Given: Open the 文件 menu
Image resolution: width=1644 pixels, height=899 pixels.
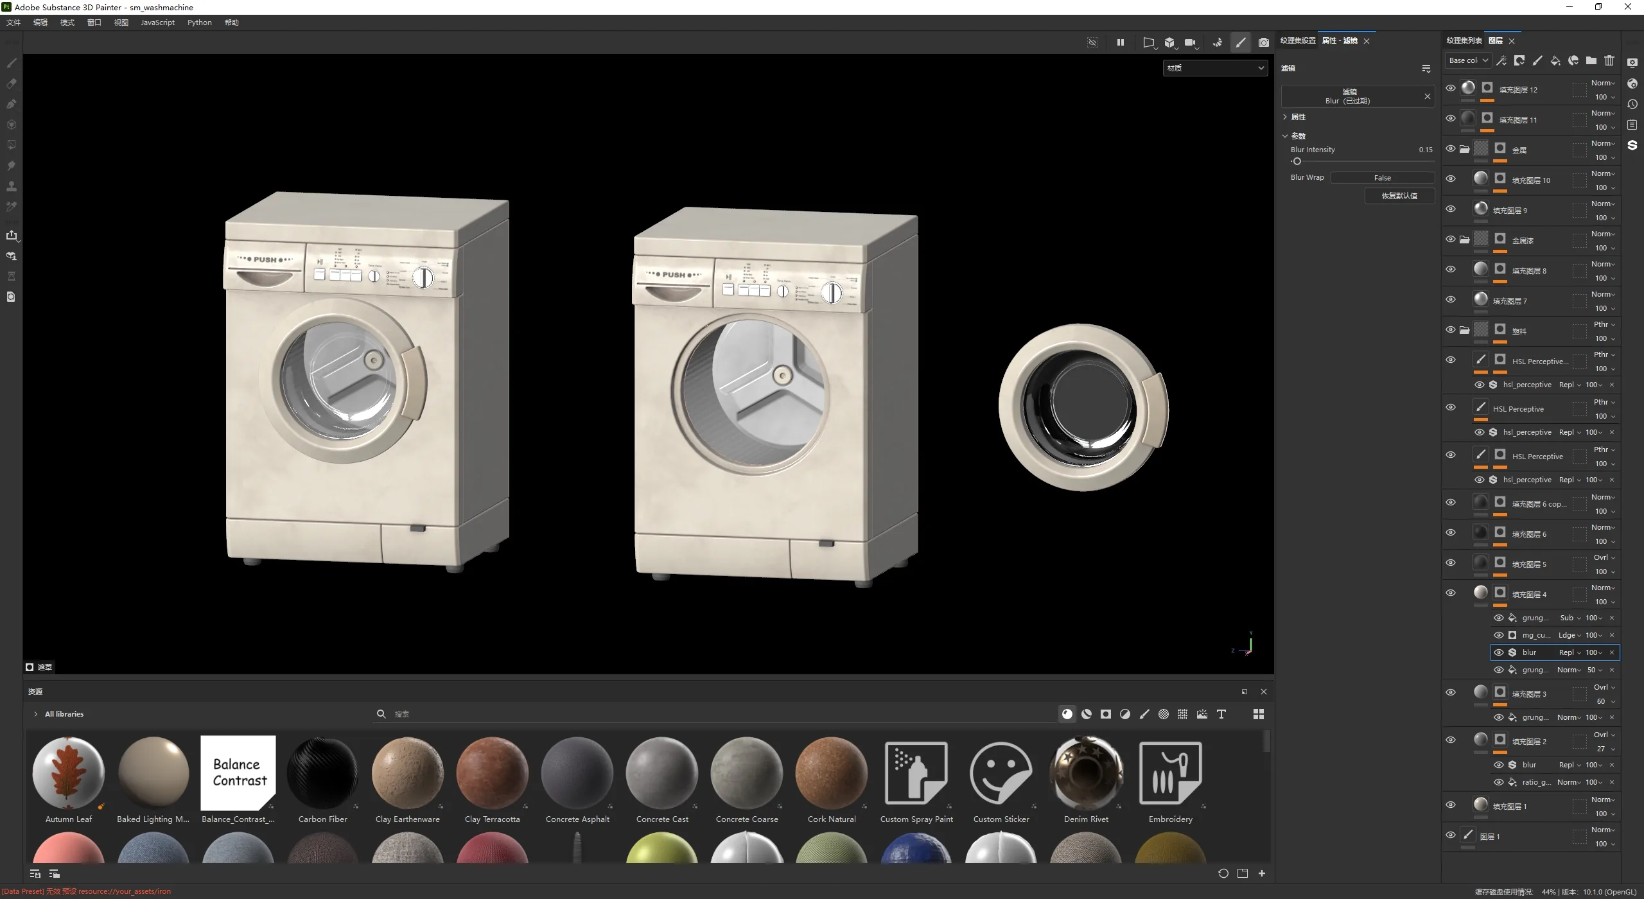Looking at the screenshot, I should coord(13,22).
